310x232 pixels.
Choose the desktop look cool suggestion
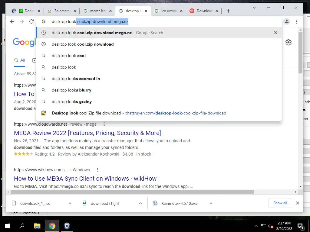coord(159,56)
